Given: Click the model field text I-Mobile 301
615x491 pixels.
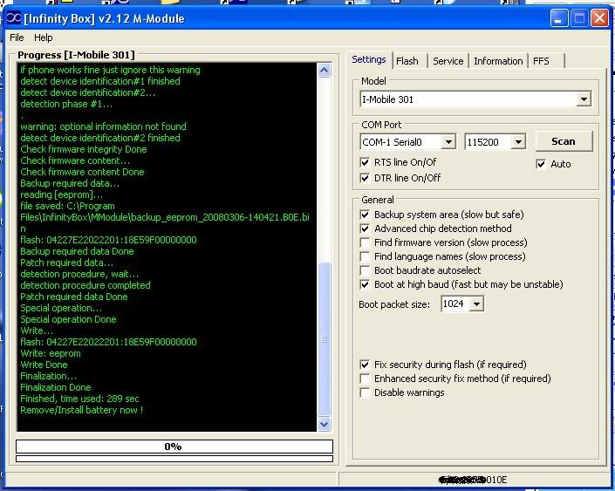Looking at the screenshot, I should tap(387, 99).
